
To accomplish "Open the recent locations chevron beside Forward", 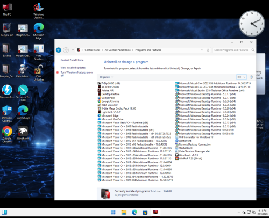I will [x=73, y=50].
